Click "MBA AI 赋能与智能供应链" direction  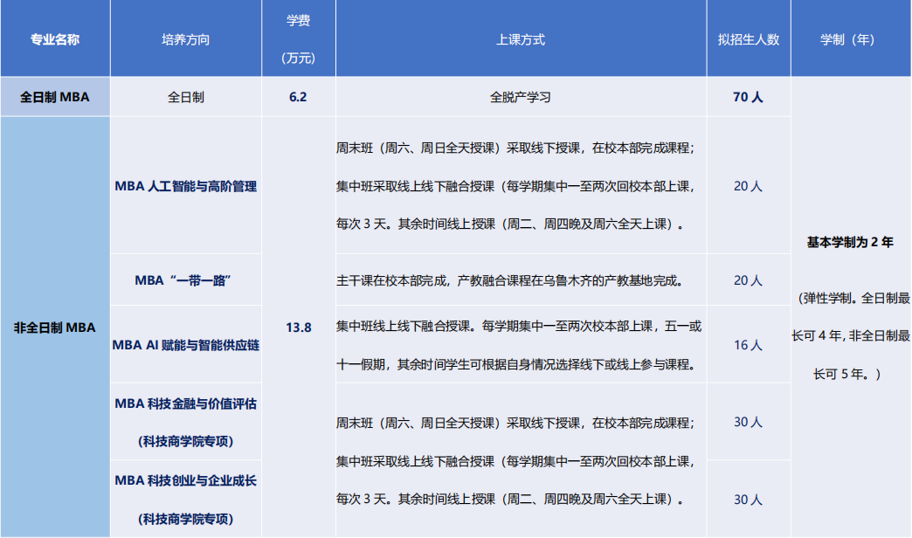pyautogui.click(x=185, y=345)
